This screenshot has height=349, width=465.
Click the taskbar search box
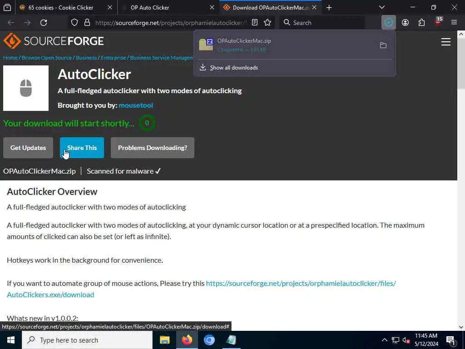87,340
